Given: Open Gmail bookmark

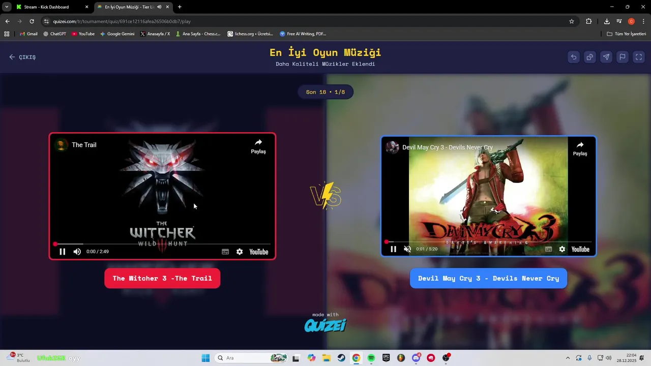Looking at the screenshot, I should [28, 34].
